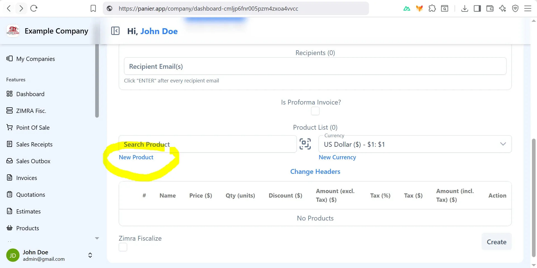Open the orange fox extension icon
537x268 pixels.
tap(419, 8)
